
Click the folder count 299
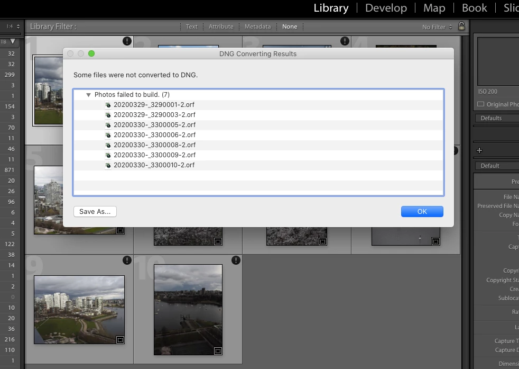click(10, 75)
